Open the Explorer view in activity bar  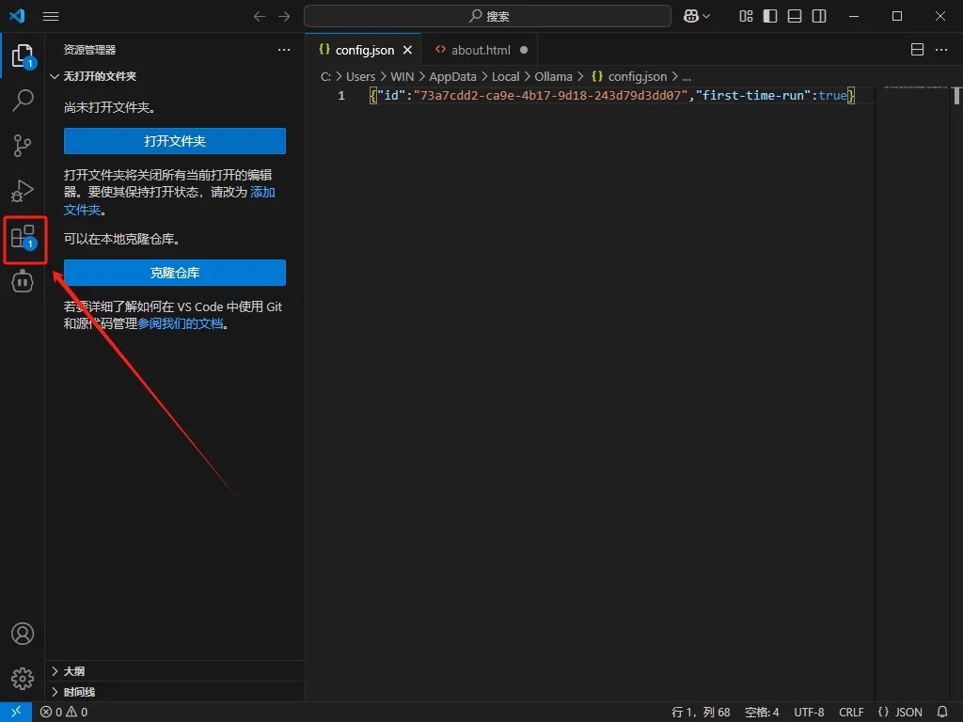click(x=23, y=55)
